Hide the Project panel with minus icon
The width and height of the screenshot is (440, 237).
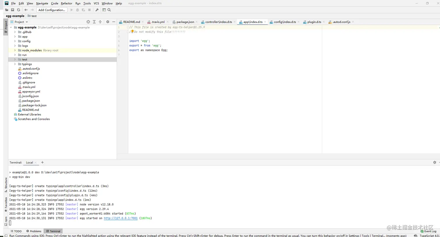tap(113, 22)
